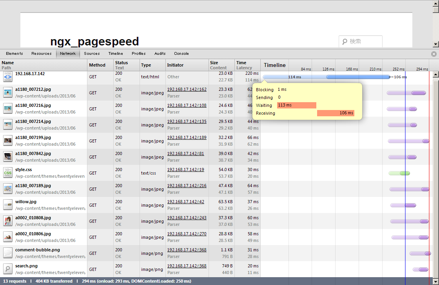Click the CSS file icon for style.css

(8, 173)
